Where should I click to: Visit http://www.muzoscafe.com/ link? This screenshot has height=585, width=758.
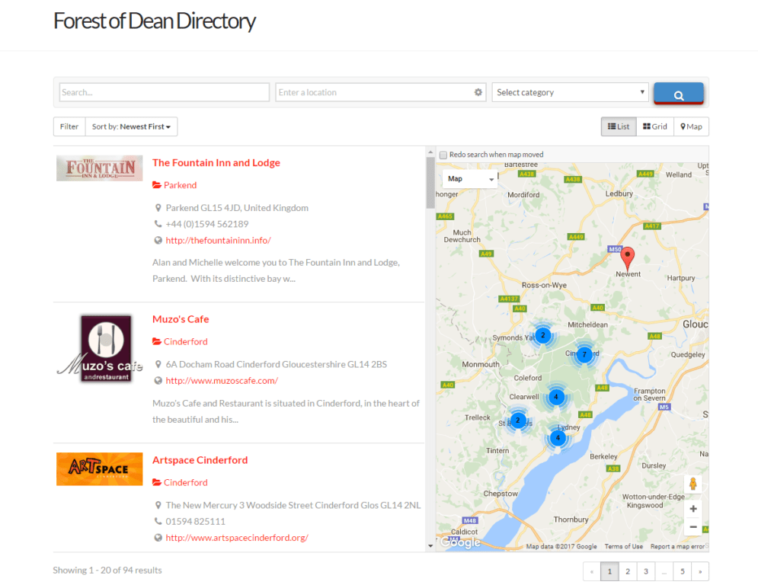[222, 381]
